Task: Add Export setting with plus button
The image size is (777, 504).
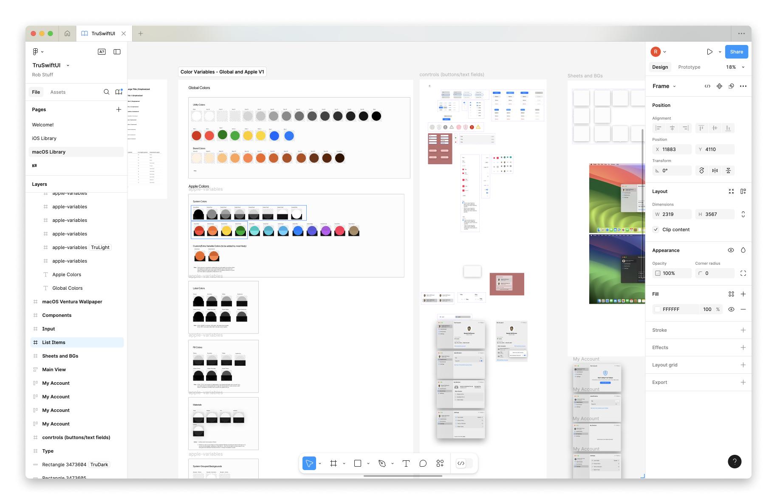Action: pos(743,382)
